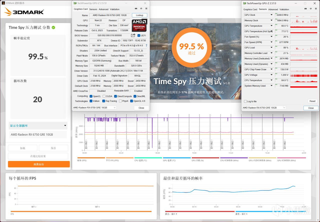Switch to Advanced tab in left GPU-Z window

[x=103, y=9]
